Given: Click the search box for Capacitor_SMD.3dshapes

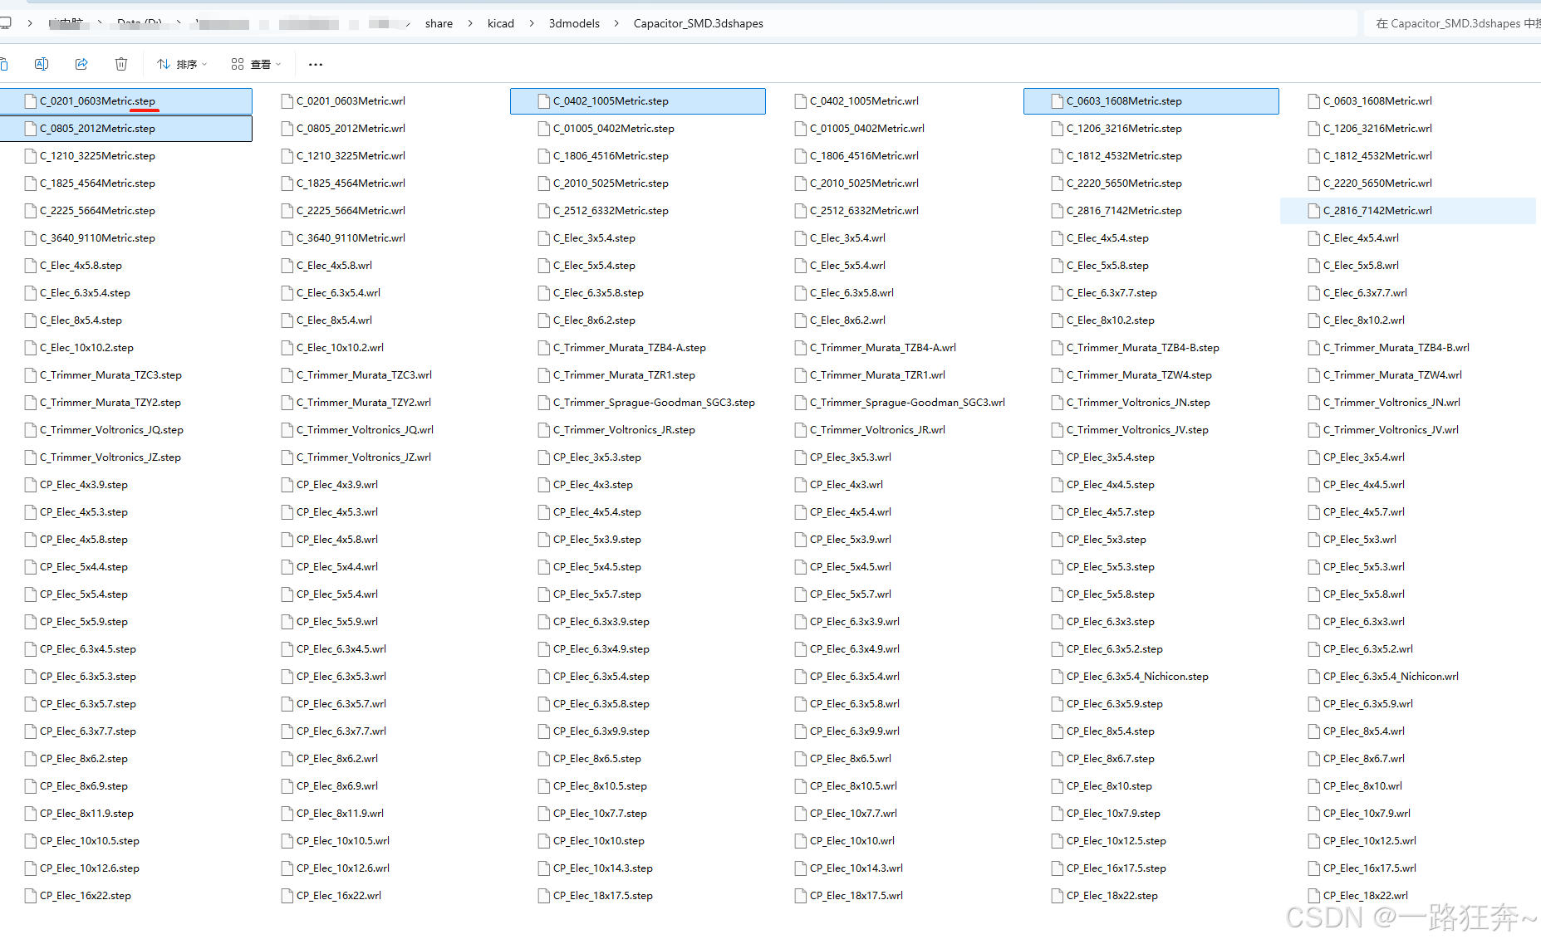Looking at the screenshot, I should [1452, 23].
